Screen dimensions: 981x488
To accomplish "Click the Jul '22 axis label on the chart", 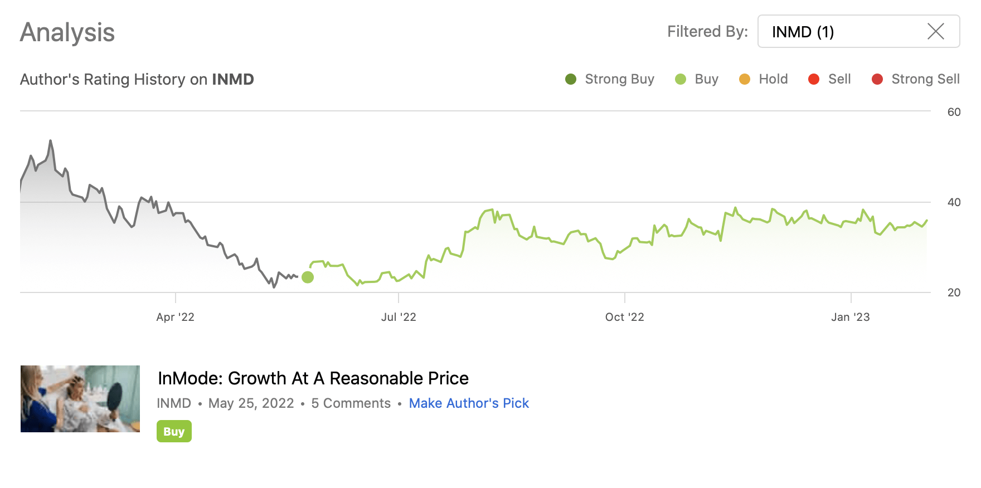I will pyautogui.click(x=397, y=316).
